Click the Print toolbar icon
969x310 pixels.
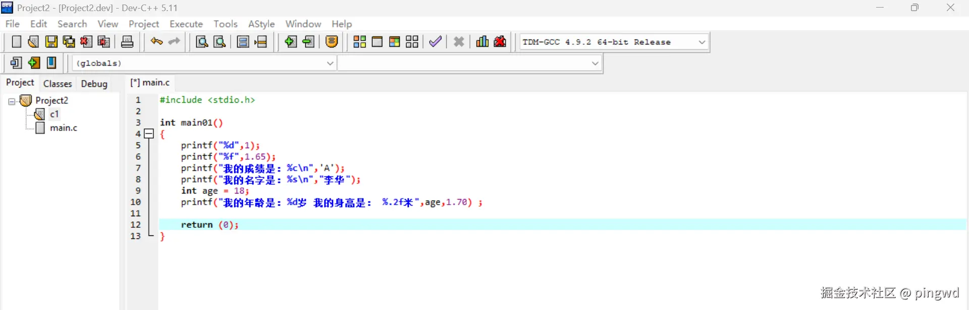coord(127,42)
